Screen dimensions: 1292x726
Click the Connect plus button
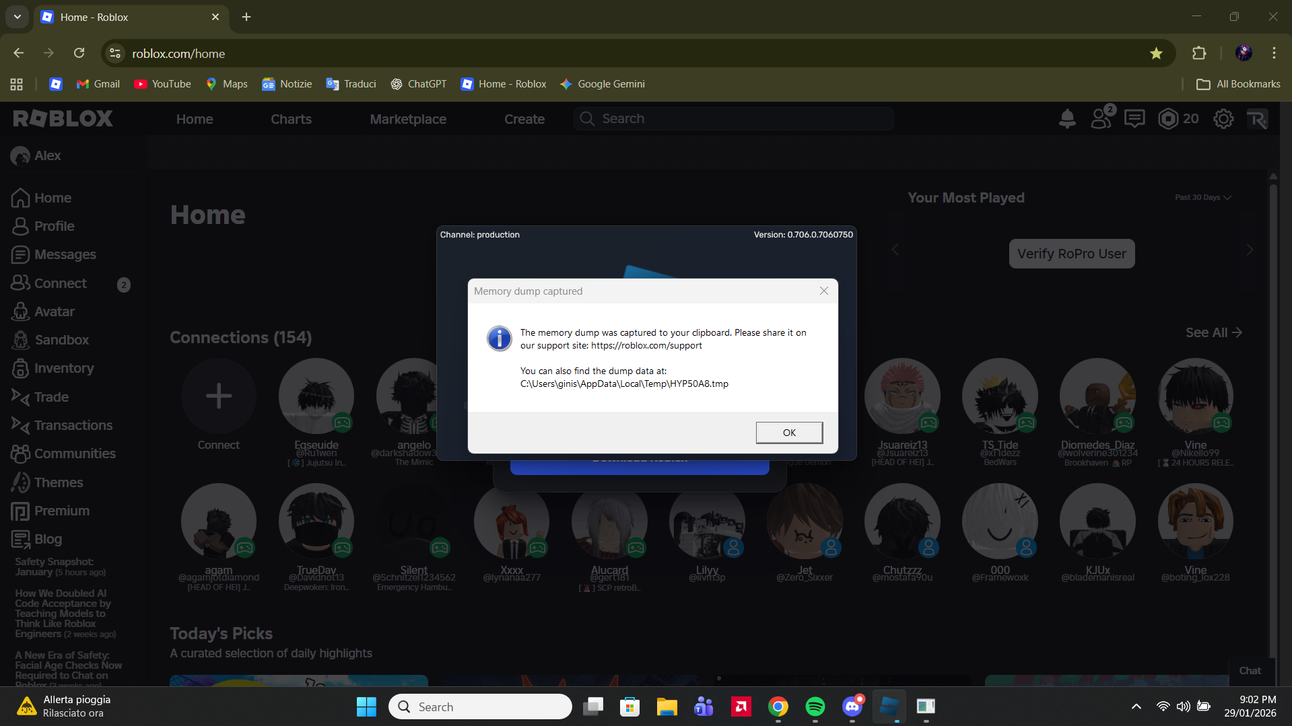click(219, 396)
